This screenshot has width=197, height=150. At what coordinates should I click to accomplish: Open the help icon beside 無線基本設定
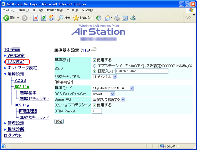point(94,49)
